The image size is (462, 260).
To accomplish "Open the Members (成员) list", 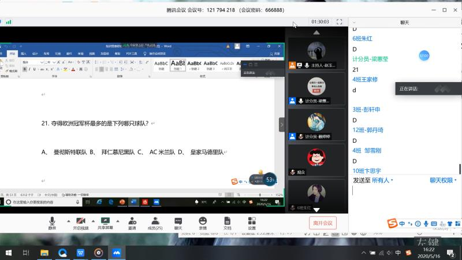I will point(155,222).
